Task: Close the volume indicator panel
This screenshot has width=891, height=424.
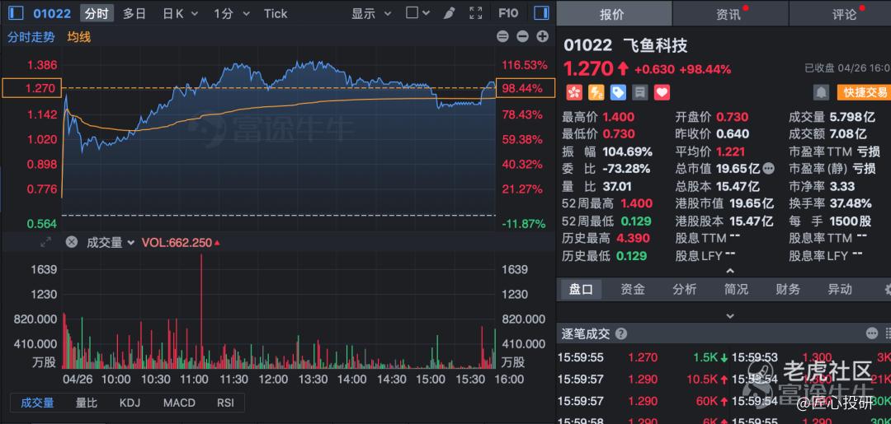Action: click(71, 243)
